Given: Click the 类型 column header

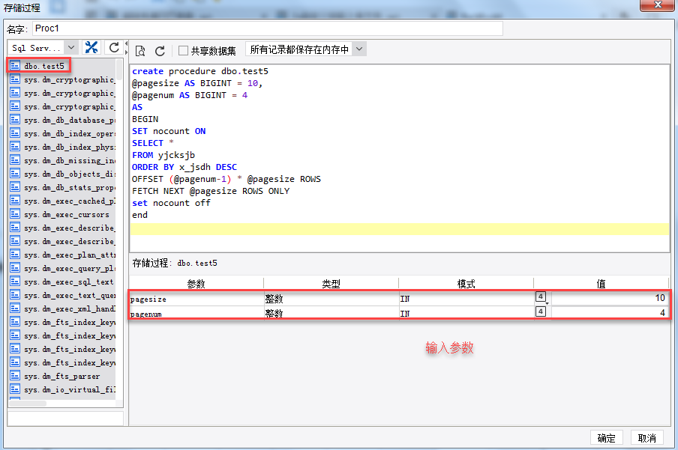Looking at the screenshot, I should [x=331, y=283].
